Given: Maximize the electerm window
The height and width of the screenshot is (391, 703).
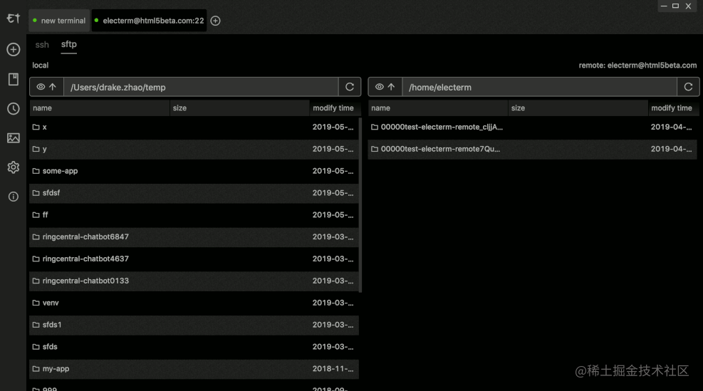Looking at the screenshot, I should coord(676,6).
